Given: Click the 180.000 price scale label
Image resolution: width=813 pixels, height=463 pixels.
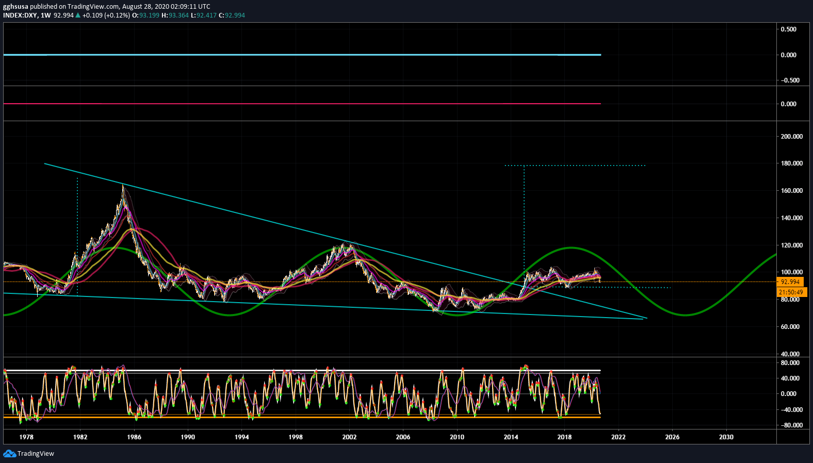Looking at the screenshot, I should pyautogui.click(x=791, y=163).
